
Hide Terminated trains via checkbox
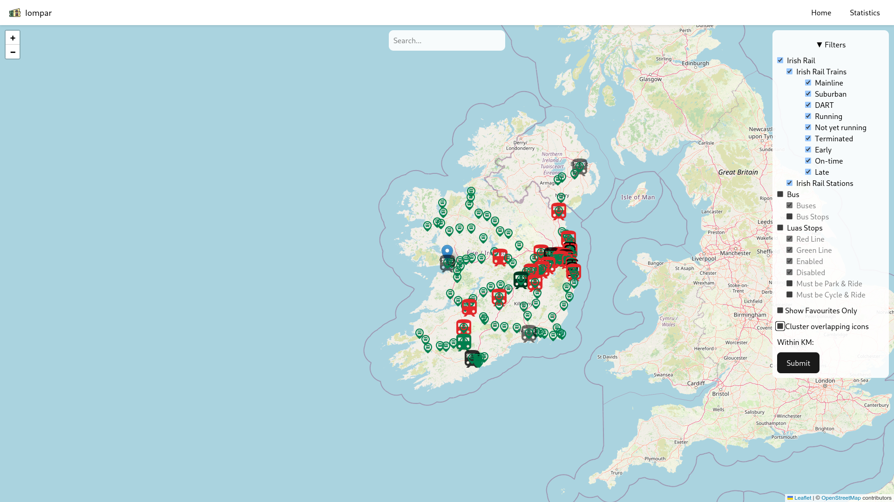pos(808,138)
